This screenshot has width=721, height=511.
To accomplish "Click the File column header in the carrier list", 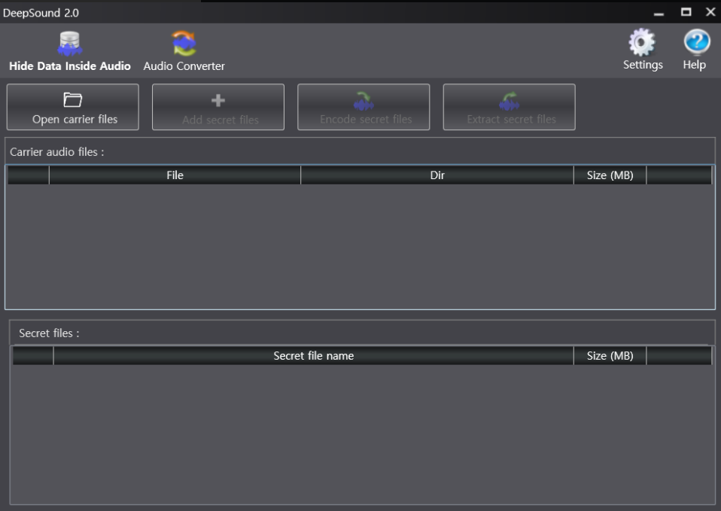I will coord(175,175).
